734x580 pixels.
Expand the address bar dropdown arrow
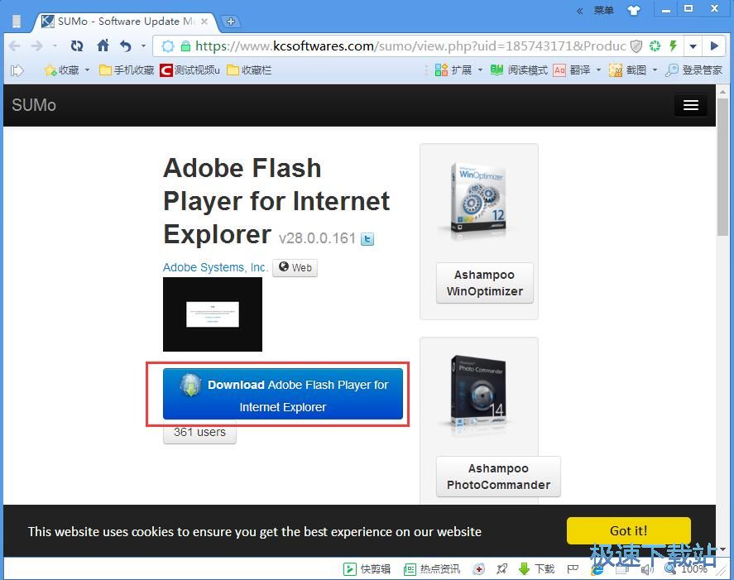(x=693, y=46)
